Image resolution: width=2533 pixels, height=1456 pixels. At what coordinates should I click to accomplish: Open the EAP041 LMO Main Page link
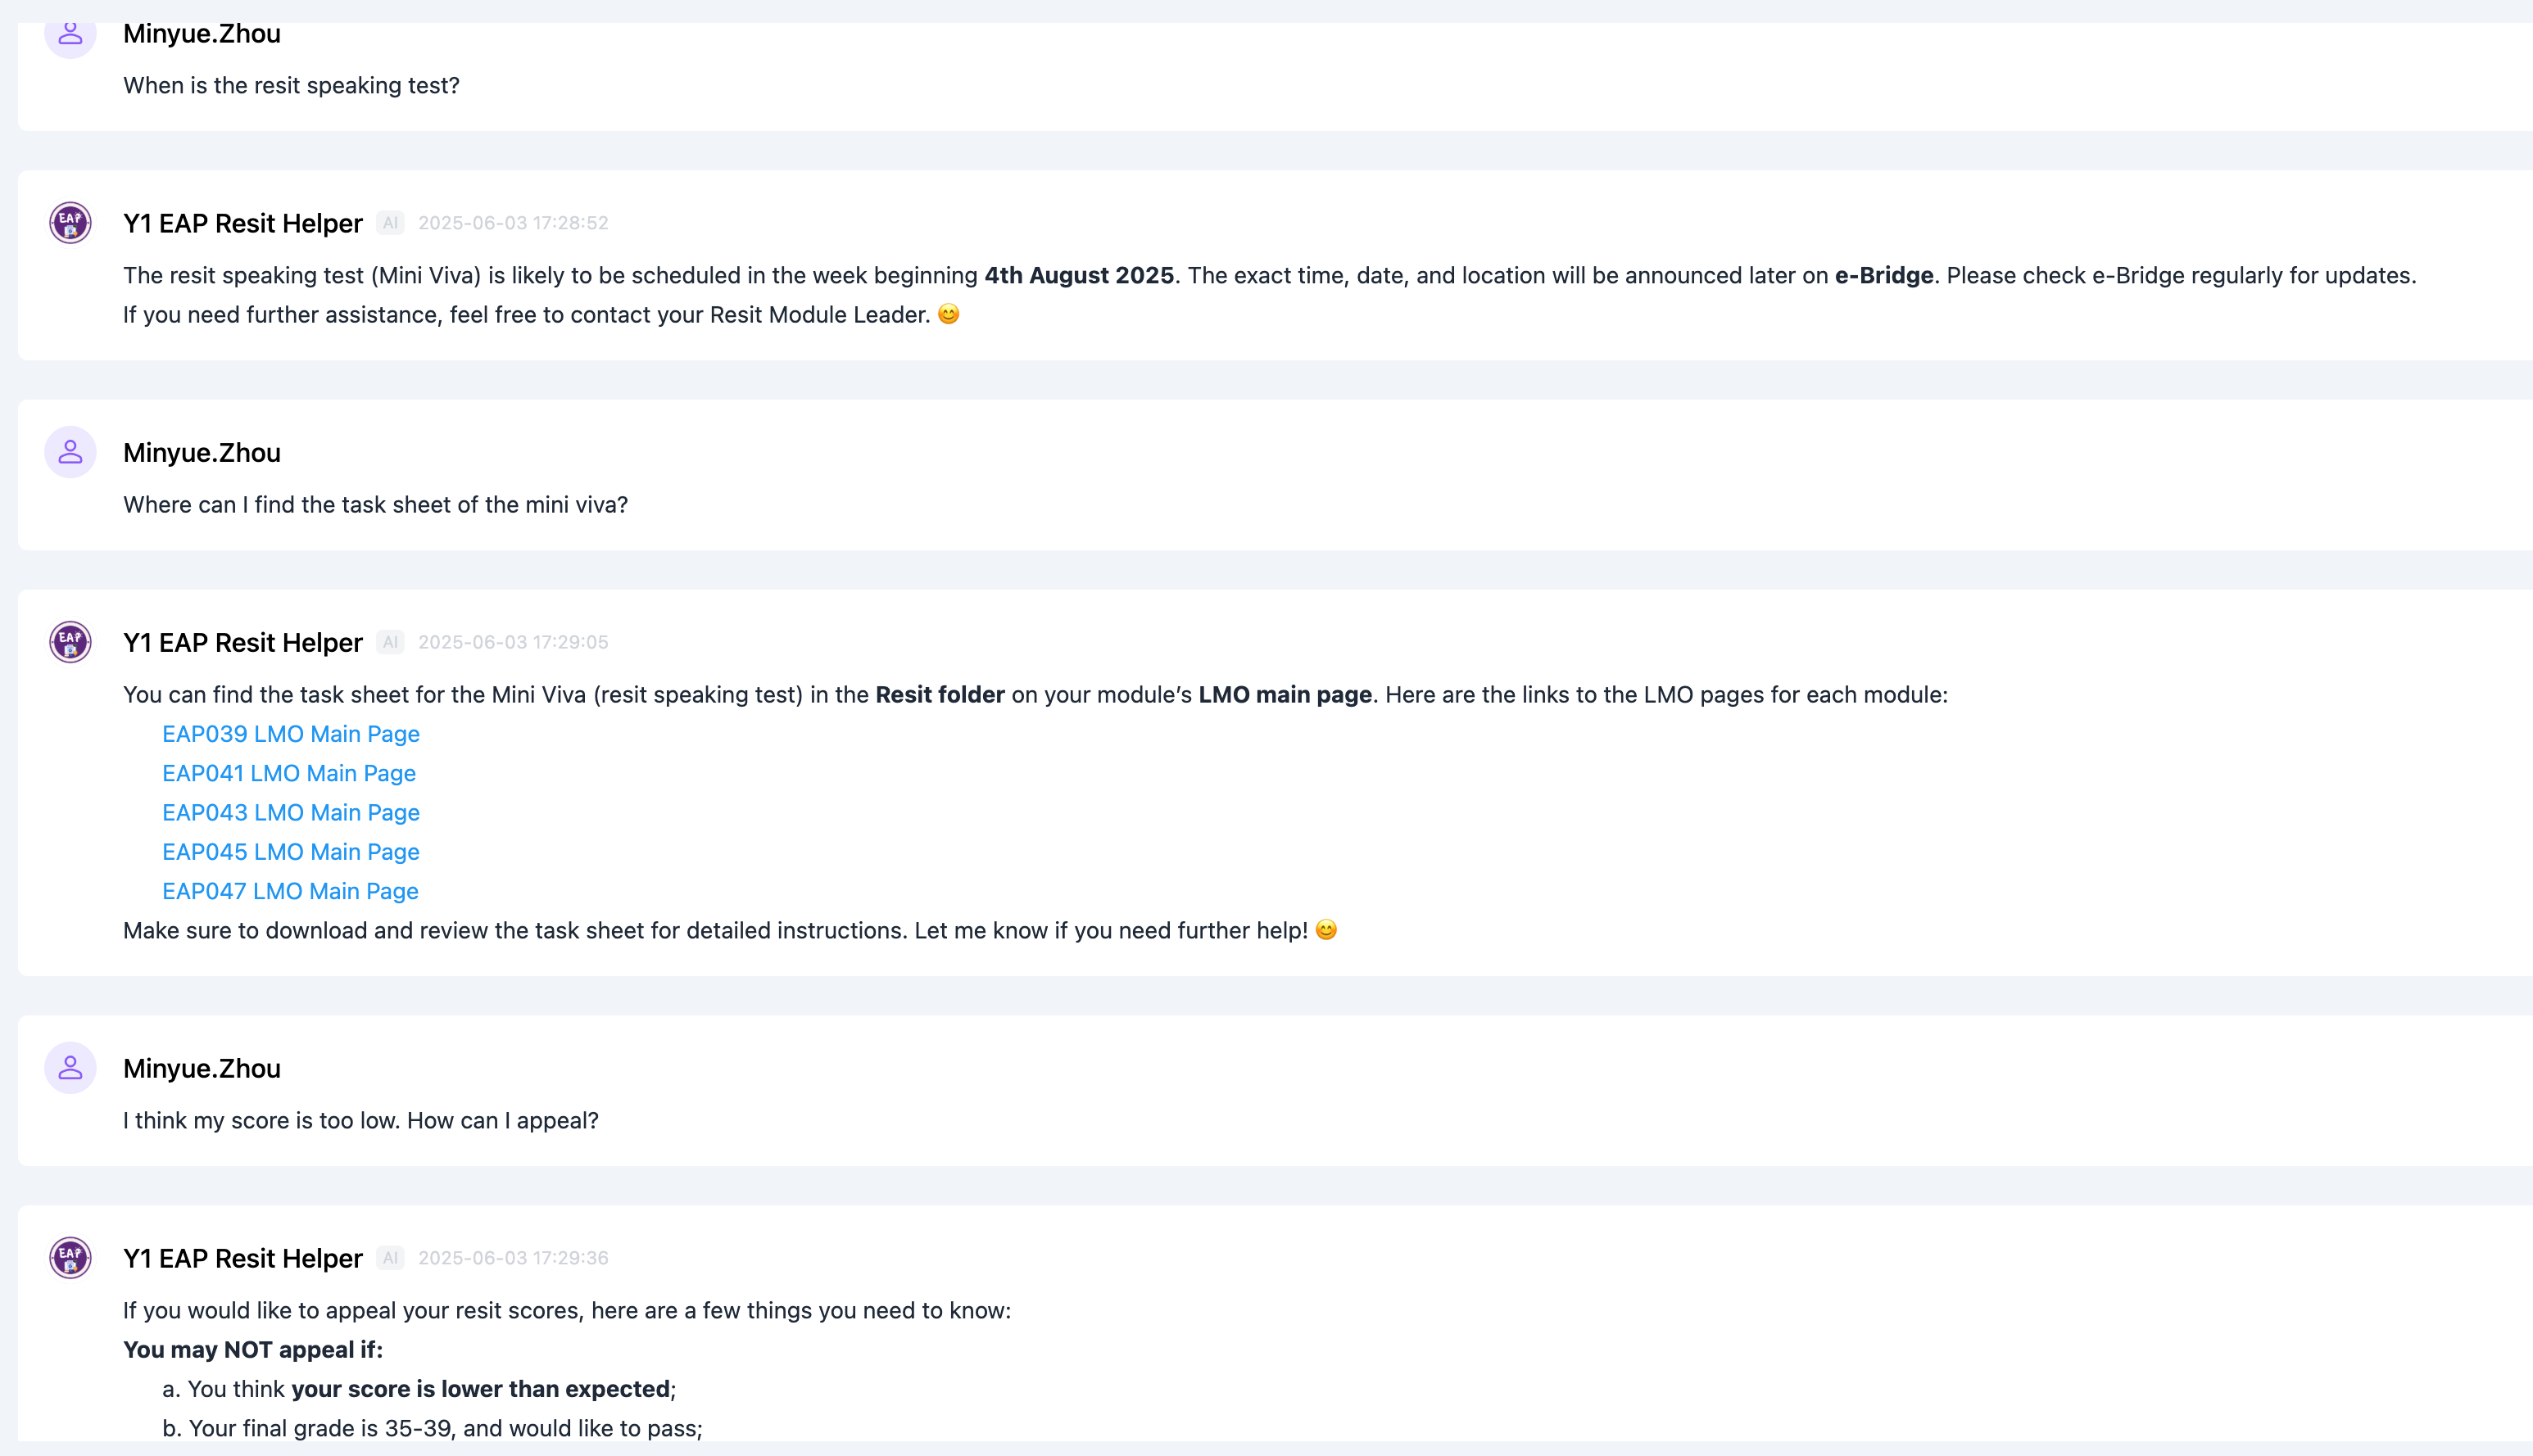[x=288, y=773]
